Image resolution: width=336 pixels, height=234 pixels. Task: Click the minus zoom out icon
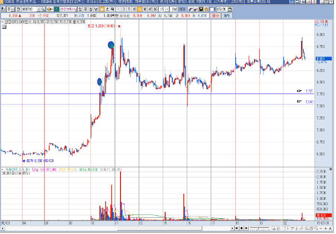click(x=321, y=228)
